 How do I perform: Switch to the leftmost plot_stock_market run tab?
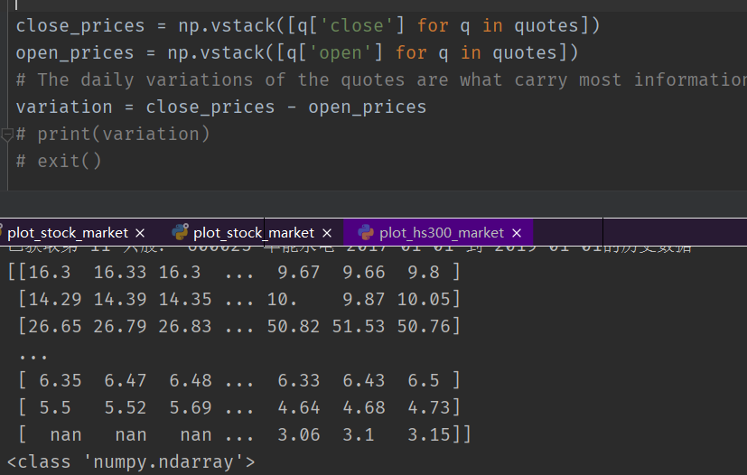point(68,232)
